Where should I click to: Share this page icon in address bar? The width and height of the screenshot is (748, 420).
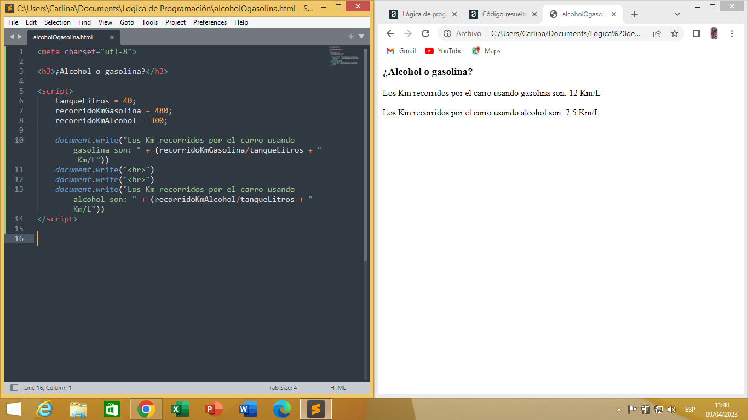657,33
